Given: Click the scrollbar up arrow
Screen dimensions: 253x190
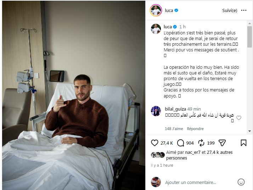Looking at the screenshot, I should 249,23.
